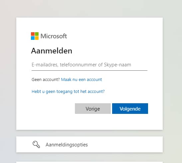Click the partially visible panel below Aanmeldingsopties
This screenshot has width=182, height=163.
pyautogui.click(x=90, y=162)
